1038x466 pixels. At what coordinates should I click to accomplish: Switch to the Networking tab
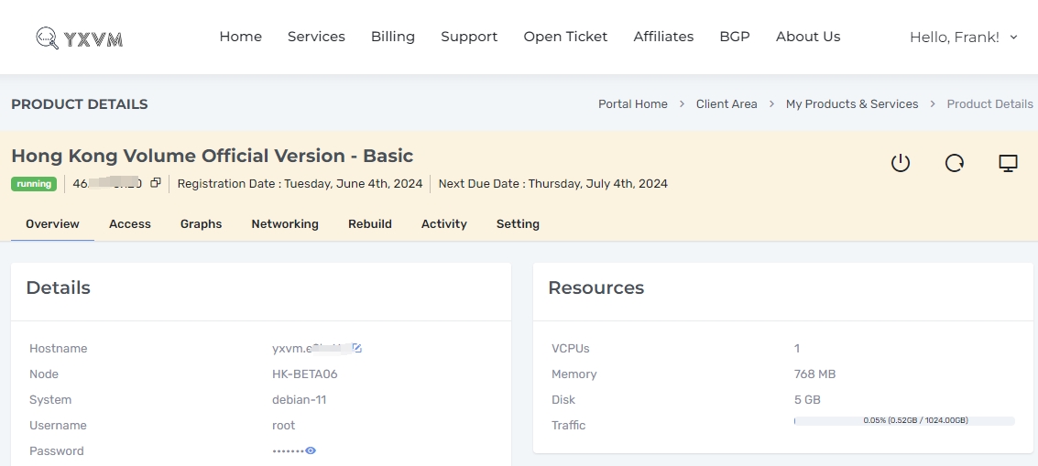(x=285, y=223)
